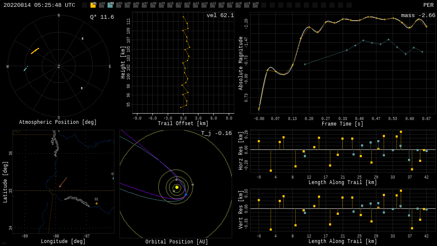Click the teal station 03 cross on map
Viewport: 437px width, 246px height.
(x=113, y=178)
